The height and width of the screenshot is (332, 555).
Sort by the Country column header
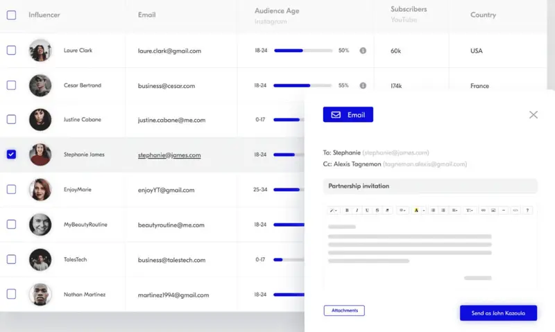[483, 15]
